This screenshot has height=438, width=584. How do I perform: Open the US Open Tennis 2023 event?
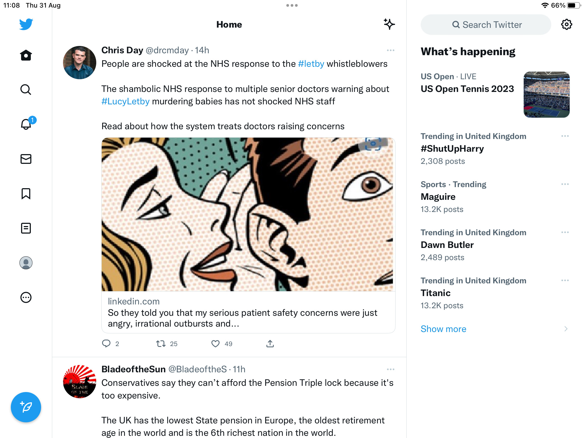(x=467, y=89)
